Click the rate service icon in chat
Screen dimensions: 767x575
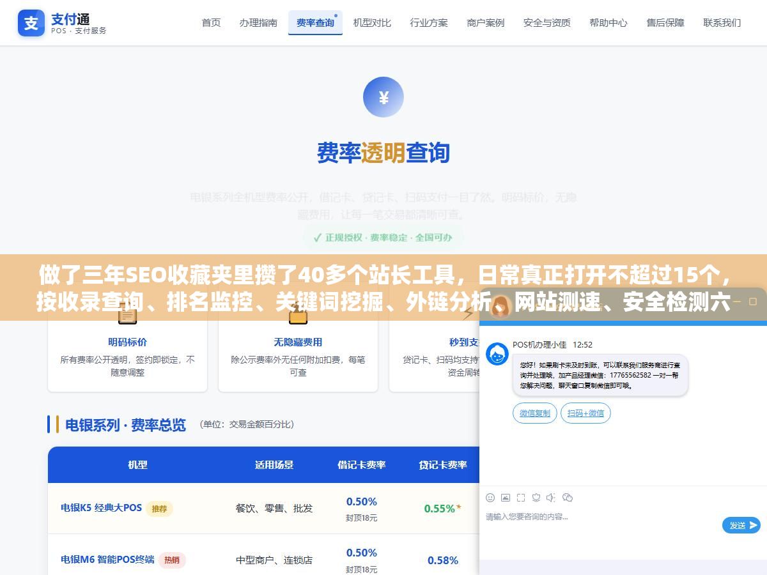tap(536, 497)
